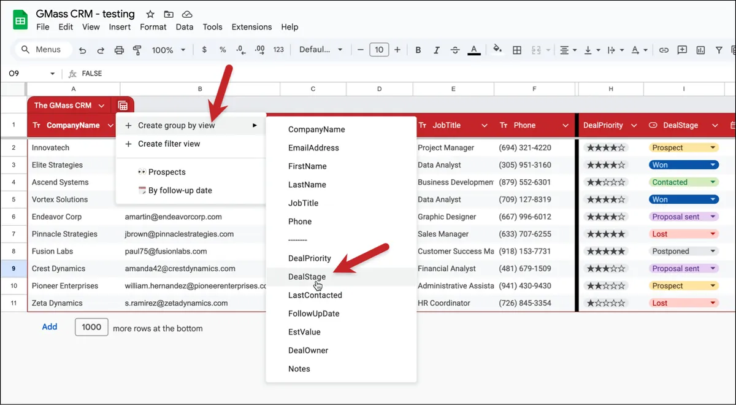Click the Add rows link at the bottom
736x405 pixels.
click(x=50, y=327)
